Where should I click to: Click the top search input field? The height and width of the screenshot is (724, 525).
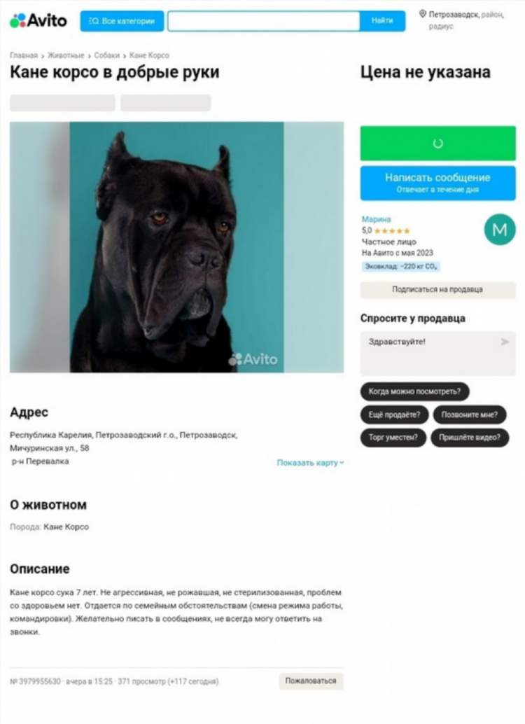pos(264,21)
